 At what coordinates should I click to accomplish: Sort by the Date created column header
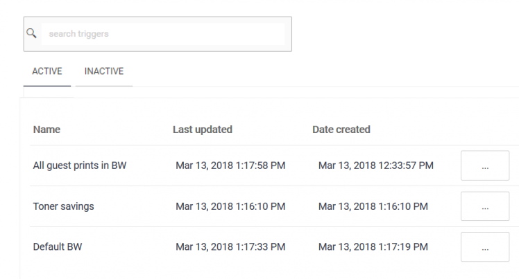coord(341,129)
